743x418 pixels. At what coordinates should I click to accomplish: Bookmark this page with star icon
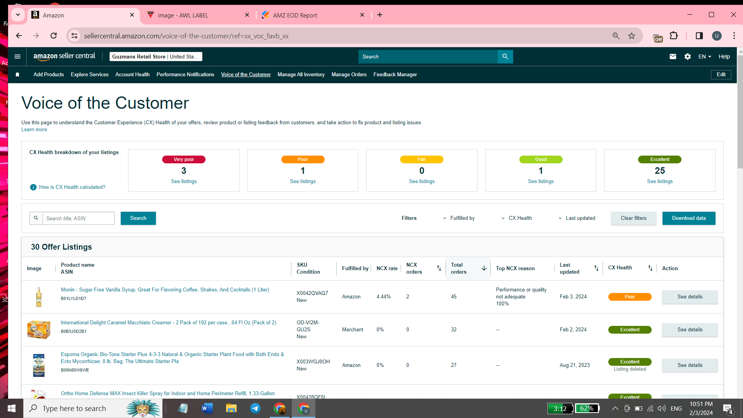tap(632, 36)
